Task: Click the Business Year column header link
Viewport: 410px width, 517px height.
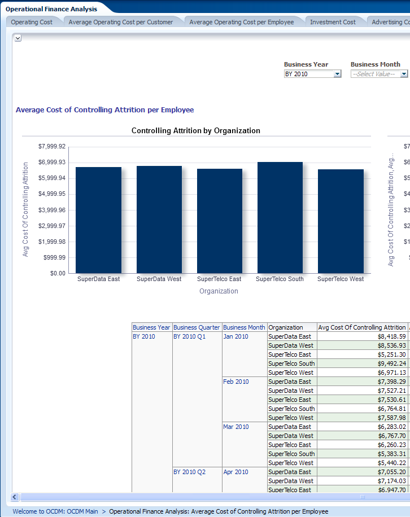Action: 151,327
